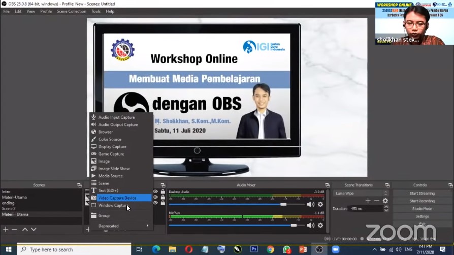Screen dimensions: 454x255
Task: Open the Opera browser taskbar icon
Action: click(x=189, y=249)
